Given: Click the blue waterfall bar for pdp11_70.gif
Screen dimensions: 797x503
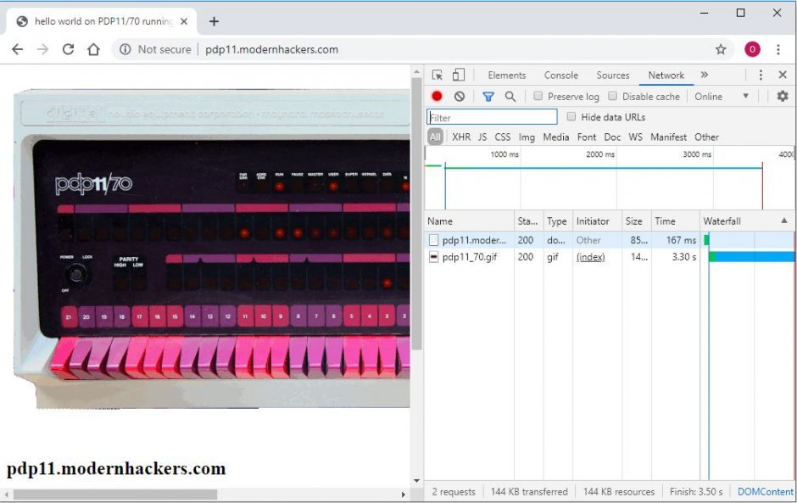Looking at the screenshot, I should point(755,257).
